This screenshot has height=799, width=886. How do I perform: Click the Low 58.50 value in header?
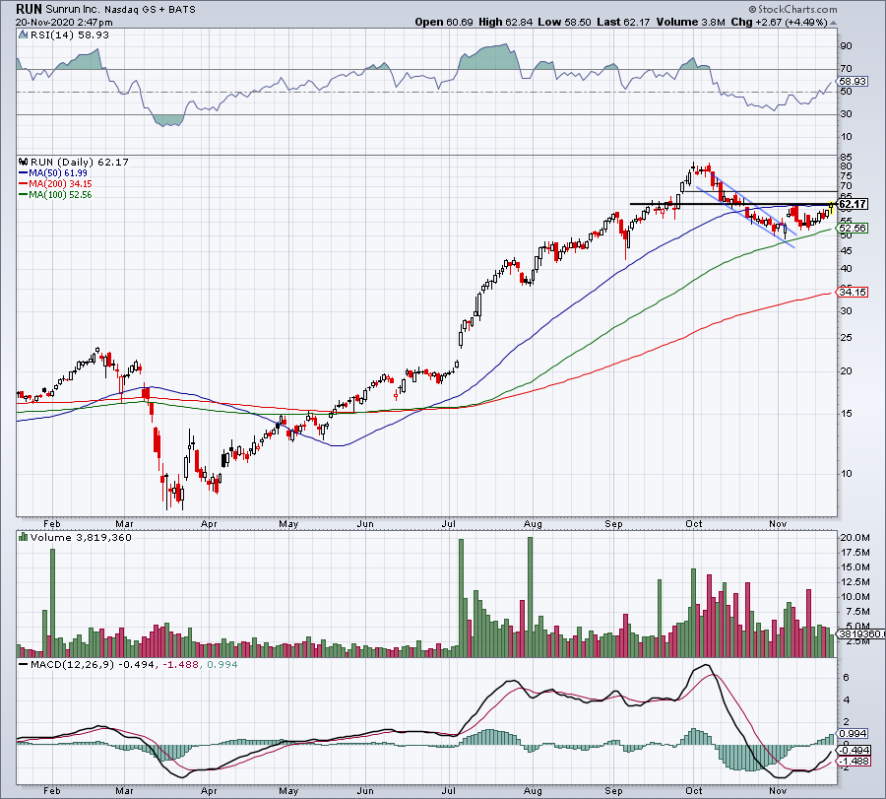564,22
